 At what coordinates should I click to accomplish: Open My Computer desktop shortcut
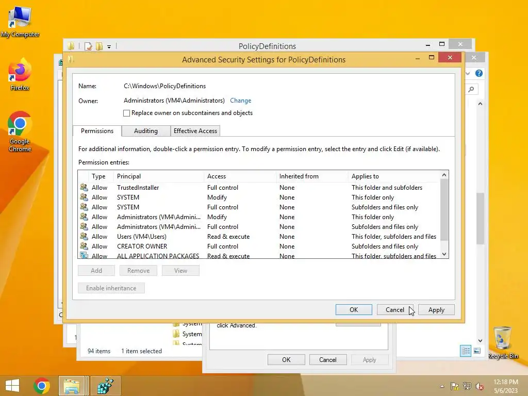[x=20, y=22]
